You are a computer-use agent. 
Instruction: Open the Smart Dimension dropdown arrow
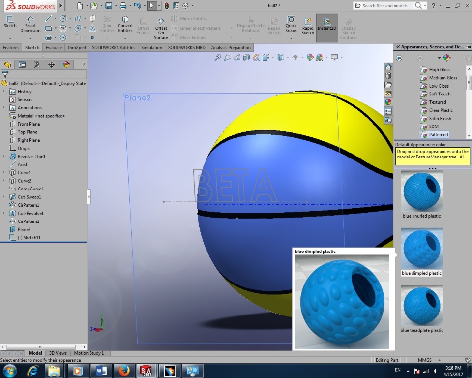click(x=30, y=38)
